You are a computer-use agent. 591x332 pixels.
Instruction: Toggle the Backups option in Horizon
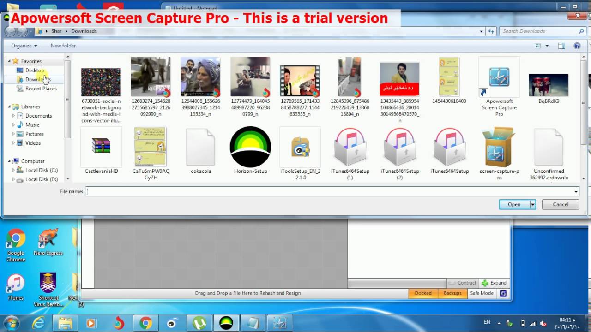(x=452, y=293)
